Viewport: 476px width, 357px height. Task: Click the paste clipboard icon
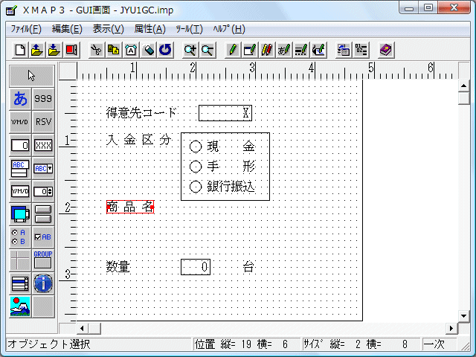coord(131,50)
